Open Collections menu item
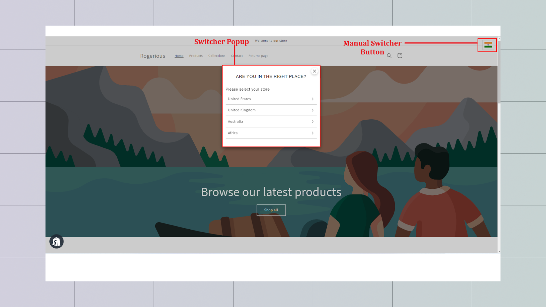 tap(217, 56)
